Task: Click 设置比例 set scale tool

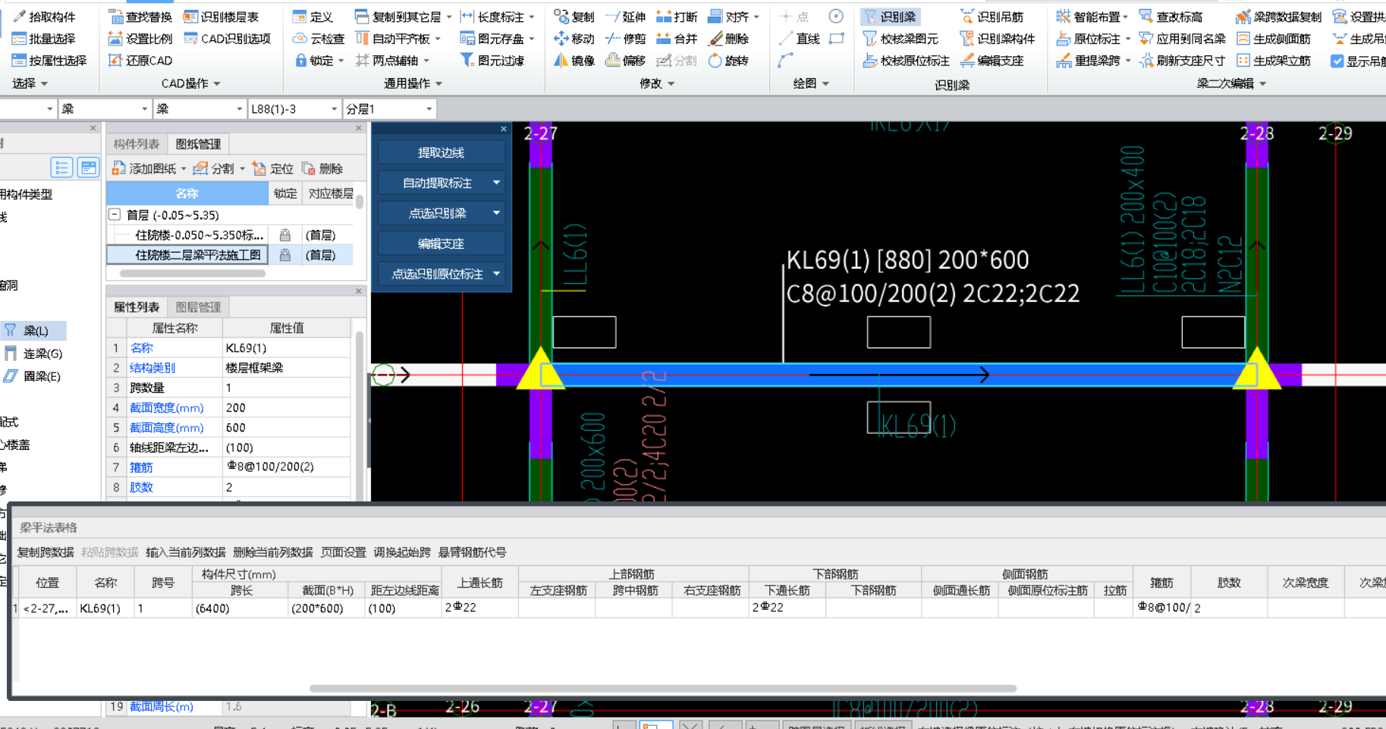Action: (x=140, y=39)
